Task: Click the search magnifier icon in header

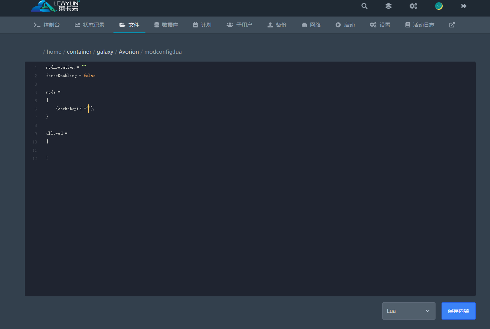Action: 364,6
